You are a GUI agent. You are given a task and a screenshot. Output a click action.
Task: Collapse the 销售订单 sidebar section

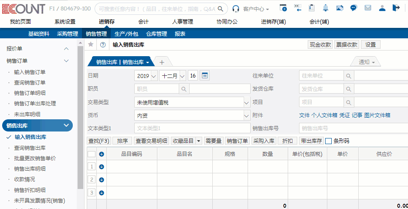pyautogui.click(x=66, y=61)
